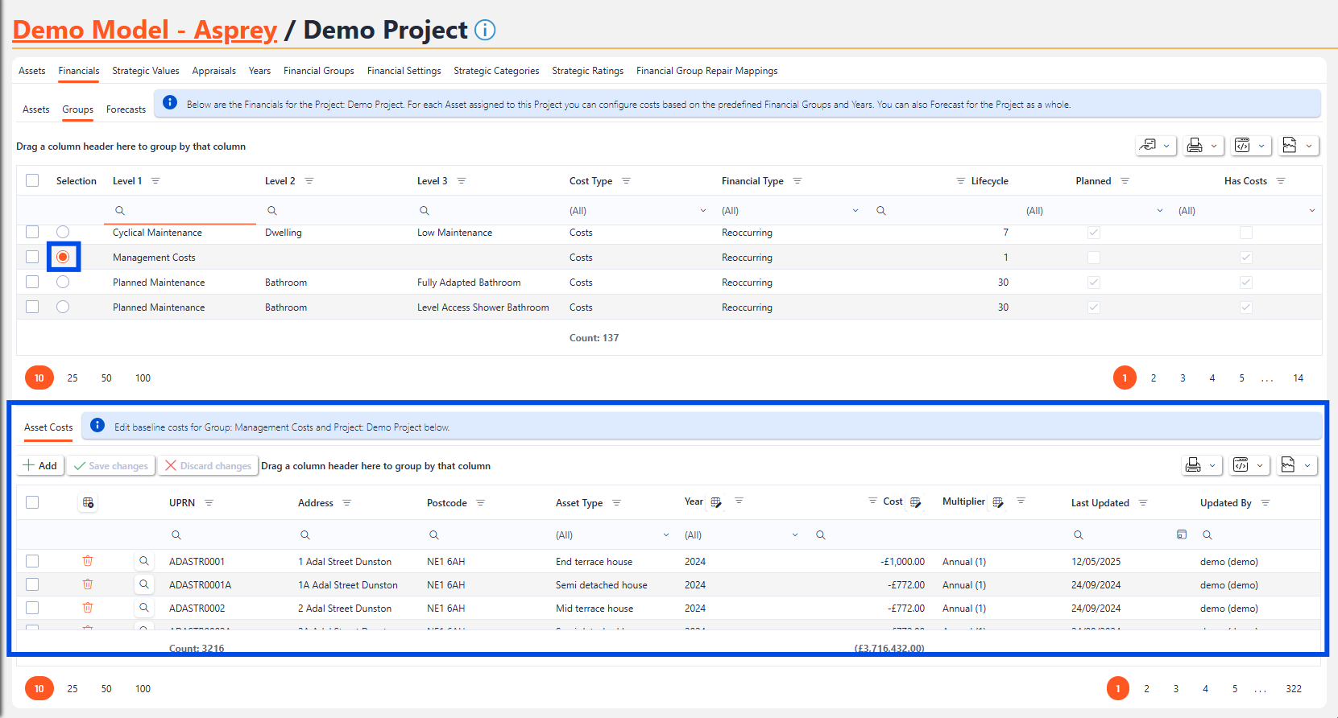Open details magnifier for ADASTR0002 row

(x=143, y=608)
